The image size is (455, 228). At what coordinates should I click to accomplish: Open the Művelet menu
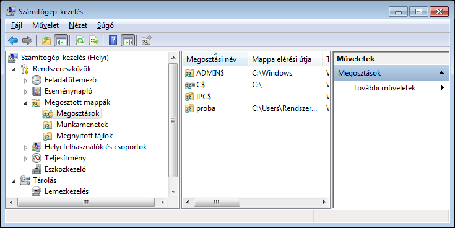tap(46, 25)
